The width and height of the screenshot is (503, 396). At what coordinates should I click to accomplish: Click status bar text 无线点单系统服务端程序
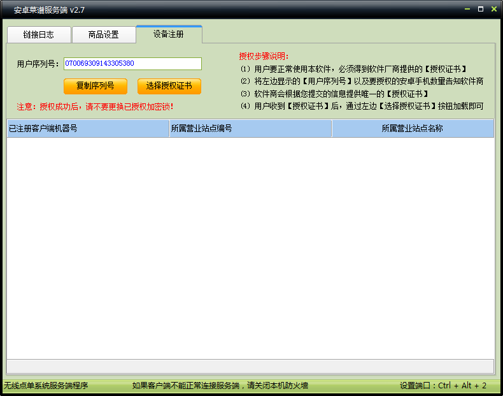[x=46, y=385]
